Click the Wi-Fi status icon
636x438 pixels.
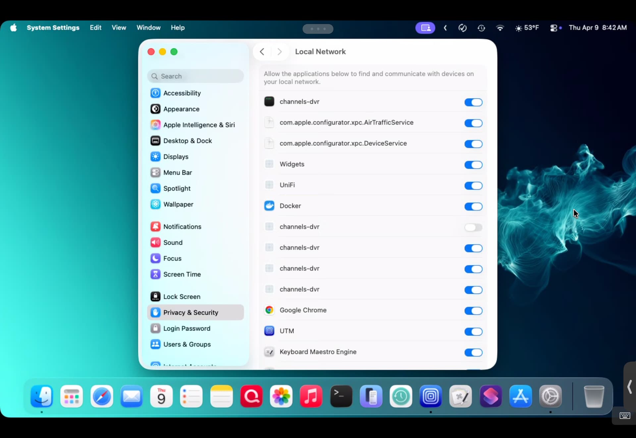pyautogui.click(x=500, y=28)
